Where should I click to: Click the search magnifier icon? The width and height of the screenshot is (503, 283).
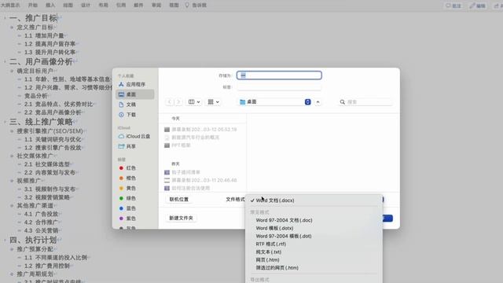pyautogui.click(x=343, y=102)
